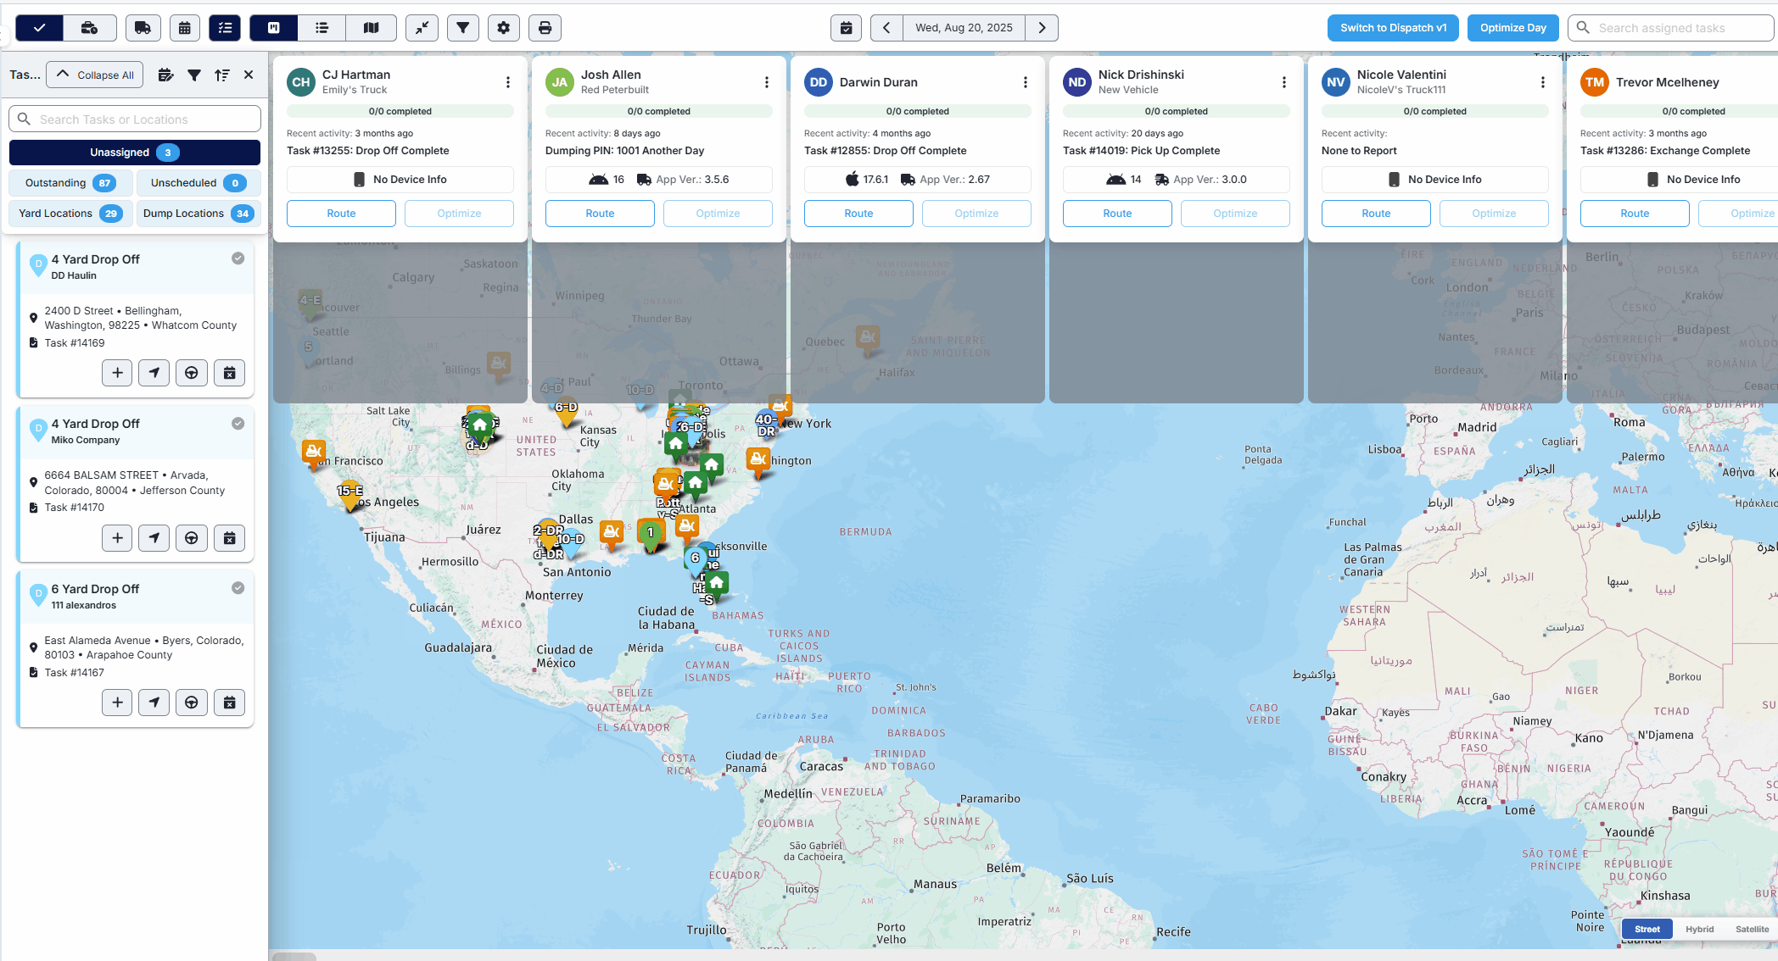Screen dimensions: 1778x961
Task: Click the printer icon
Action: 545,28
